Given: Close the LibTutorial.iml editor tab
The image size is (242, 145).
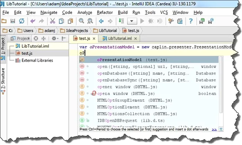Looking at the screenshot, I should click(136, 39).
